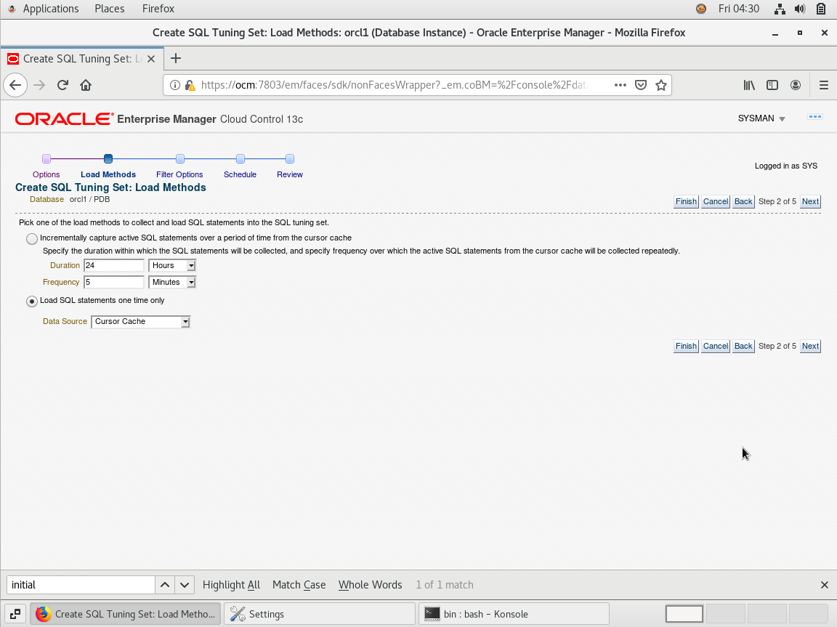
Task: Select incrementally capture active SQL radio button
Action: coord(32,238)
